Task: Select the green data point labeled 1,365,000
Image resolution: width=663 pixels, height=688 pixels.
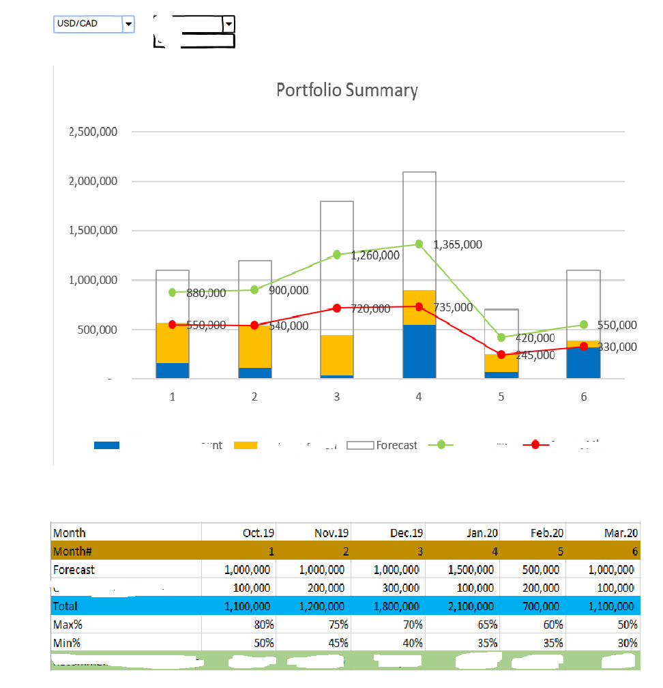Action: pyautogui.click(x=419, y=244)
